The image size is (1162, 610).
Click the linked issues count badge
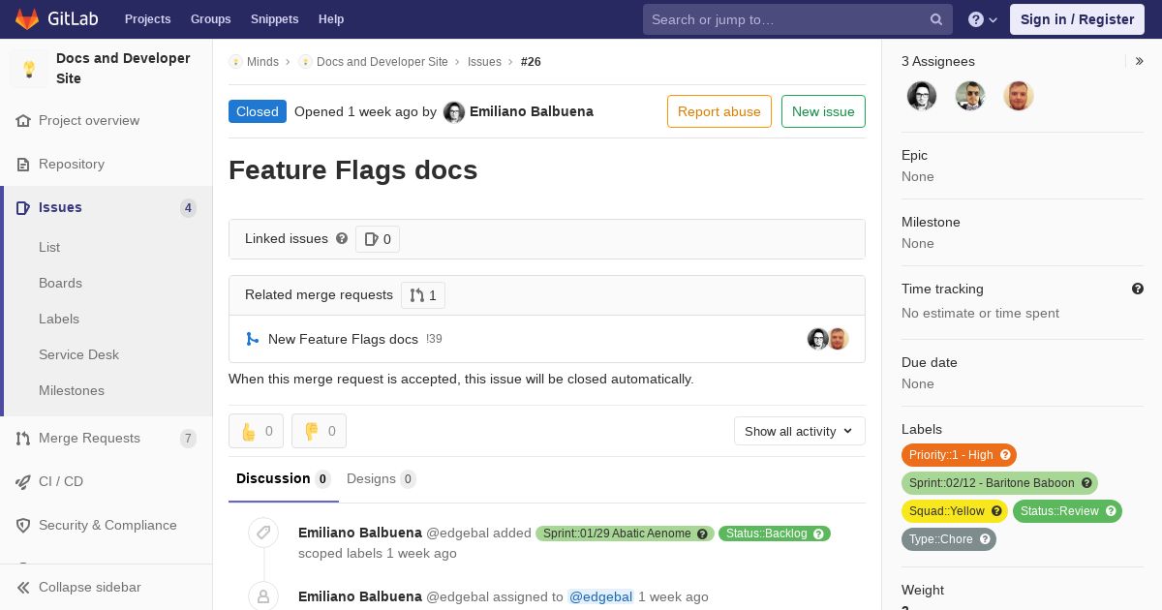[378, 239]
